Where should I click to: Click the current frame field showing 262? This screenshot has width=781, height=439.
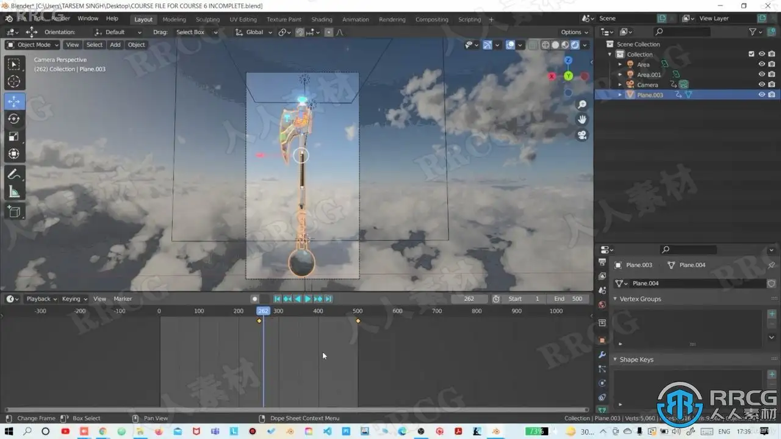coord(469,299)
